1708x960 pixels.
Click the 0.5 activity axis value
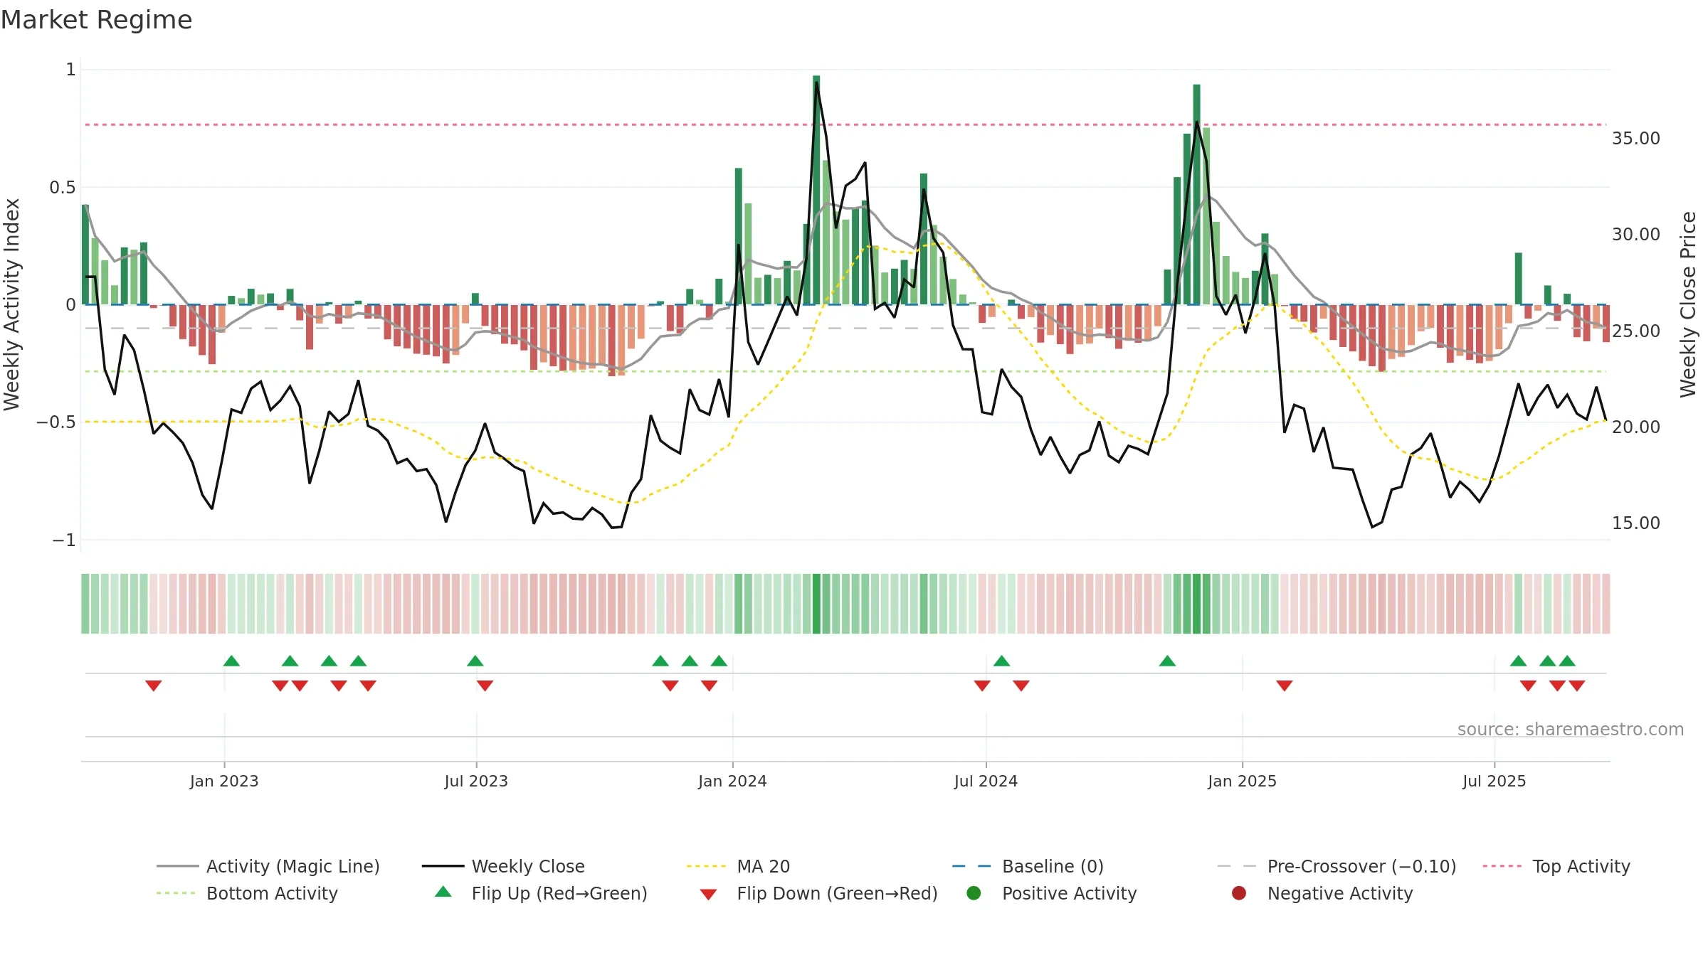point(62,187)
